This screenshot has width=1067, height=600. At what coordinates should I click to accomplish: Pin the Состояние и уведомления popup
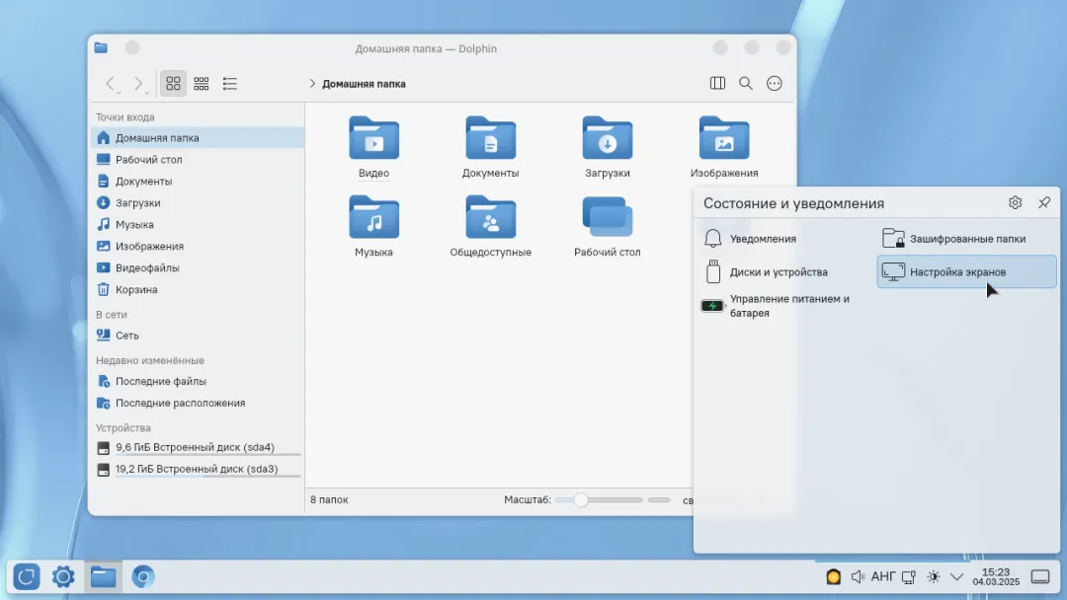pyautogui.click(x=1044, y=202)
